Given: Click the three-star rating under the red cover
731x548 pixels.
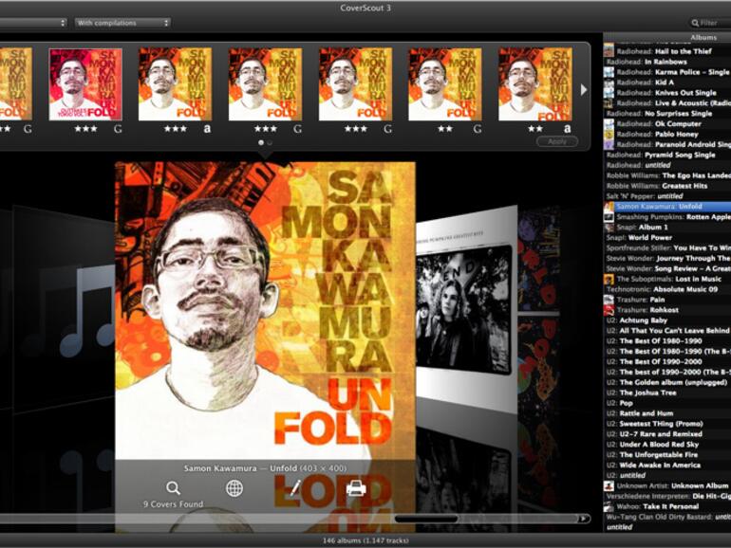Looking at the screenshot, I should coord(85,129).
